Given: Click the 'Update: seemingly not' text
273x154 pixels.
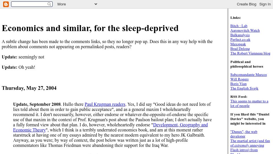Looking at the screenshot, I should tap(23, 57).
